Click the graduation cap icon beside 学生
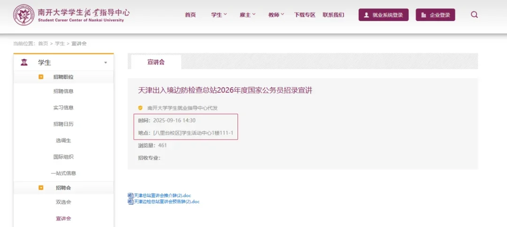507x227 pixels. (24, 63)
